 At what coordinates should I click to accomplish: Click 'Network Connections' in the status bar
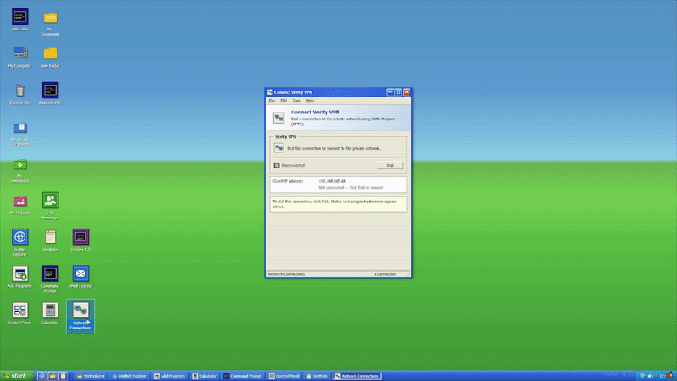[286, 273]
